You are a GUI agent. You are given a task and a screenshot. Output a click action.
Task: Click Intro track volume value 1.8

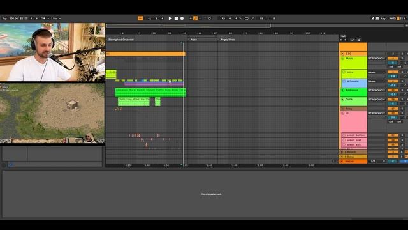pos(393,76)
